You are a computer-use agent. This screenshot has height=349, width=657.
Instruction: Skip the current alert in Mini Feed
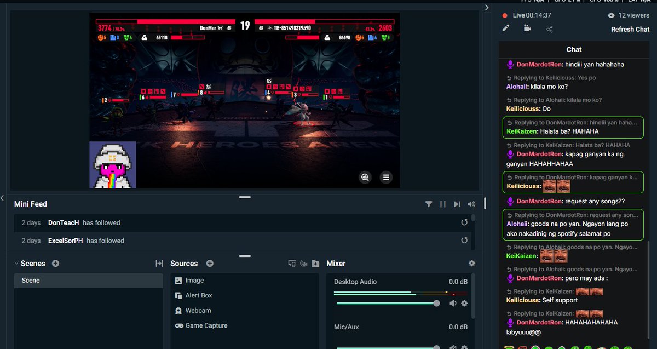tap(457, 204)
